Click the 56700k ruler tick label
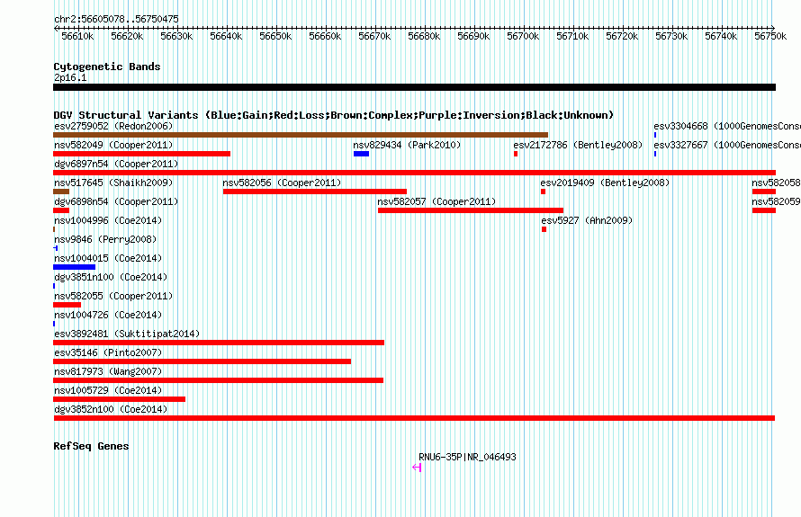 point(523,36)
